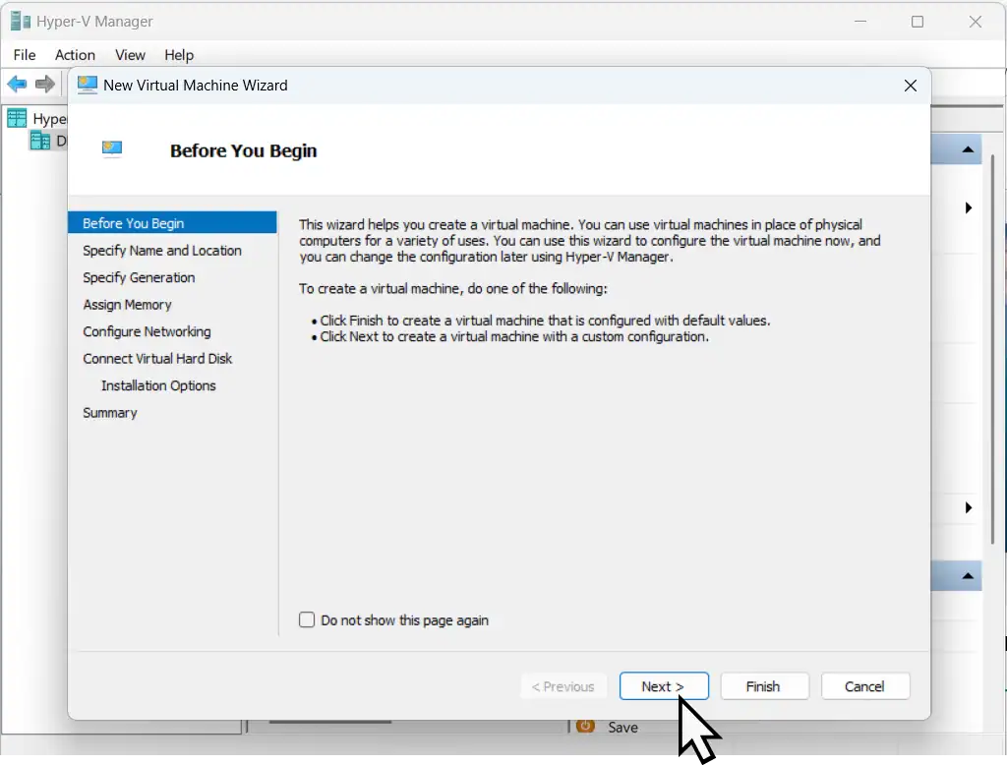Close the New Virtual Machine Wizard dialog
1007x765 pixels.
[x=910, y=86]
